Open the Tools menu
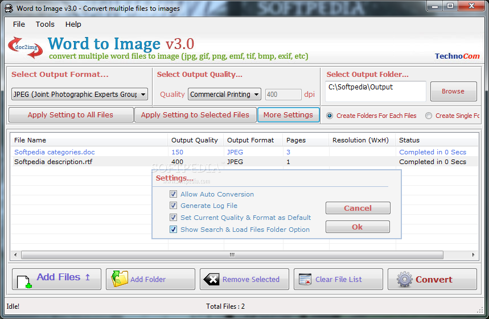The height and width of the screenshot is (319, 489). (45, 24)
